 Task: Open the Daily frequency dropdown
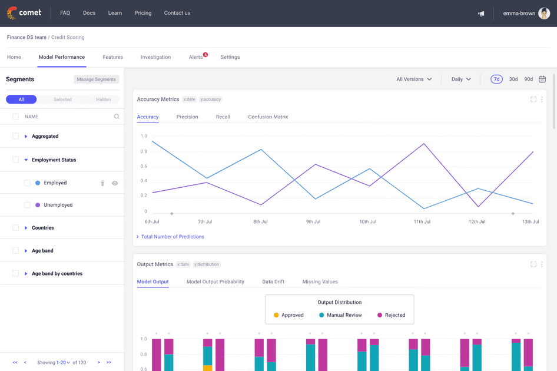point(461,78)
